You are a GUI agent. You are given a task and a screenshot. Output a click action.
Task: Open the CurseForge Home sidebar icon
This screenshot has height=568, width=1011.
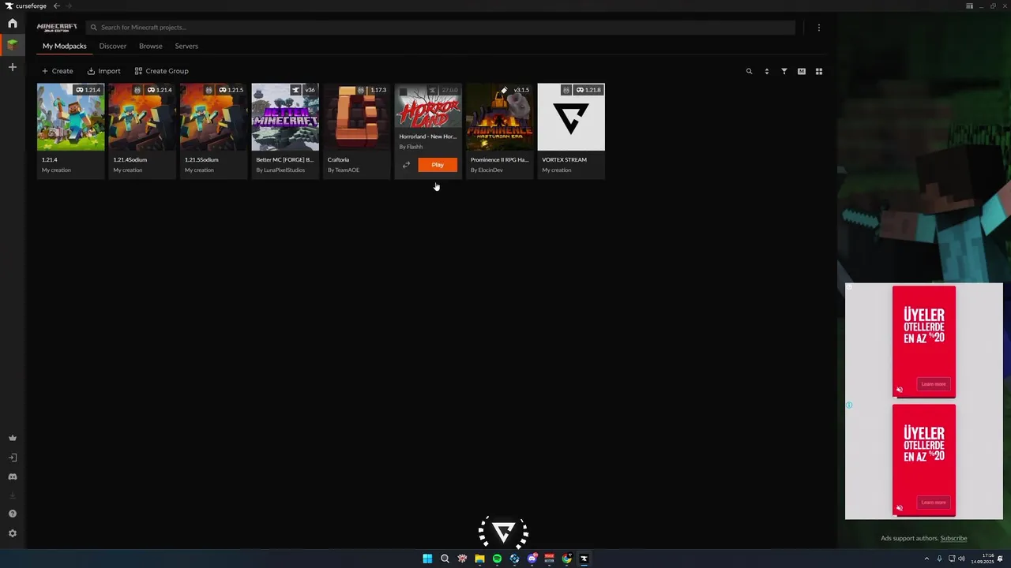click(x=12, y=24)
